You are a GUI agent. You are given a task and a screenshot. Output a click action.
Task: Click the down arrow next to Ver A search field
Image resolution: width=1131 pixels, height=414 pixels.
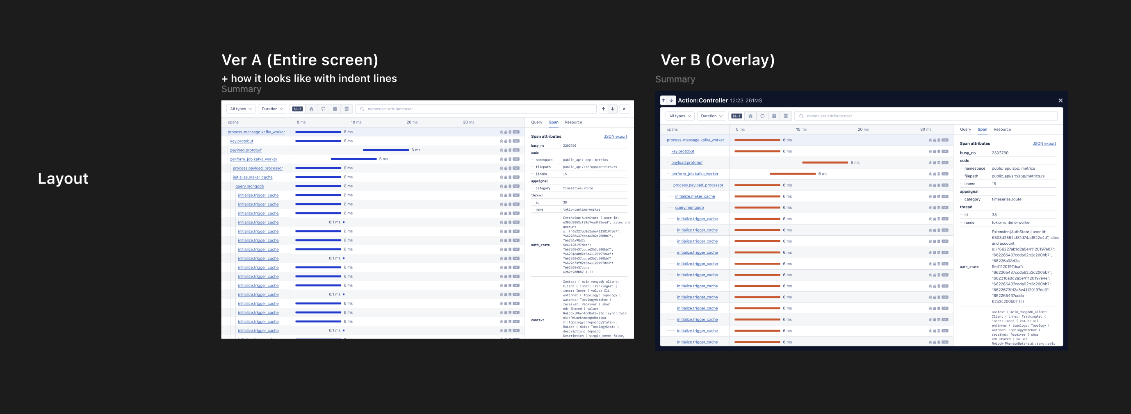click(613, 109)
